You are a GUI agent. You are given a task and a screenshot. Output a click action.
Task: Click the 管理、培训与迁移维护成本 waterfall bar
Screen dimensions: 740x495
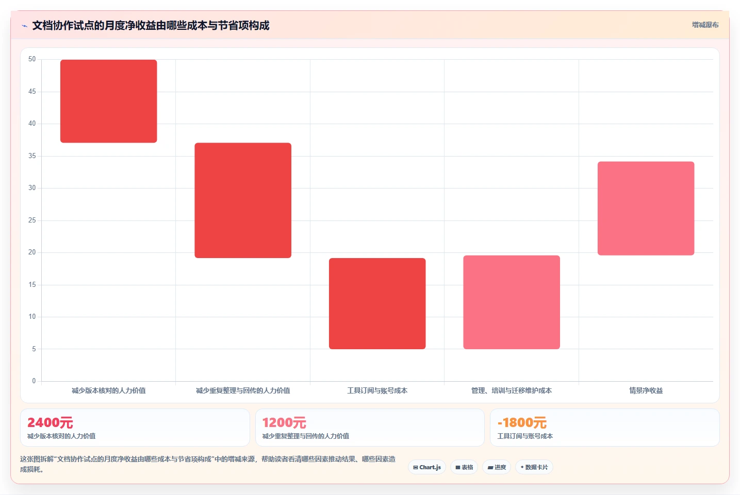512,302
